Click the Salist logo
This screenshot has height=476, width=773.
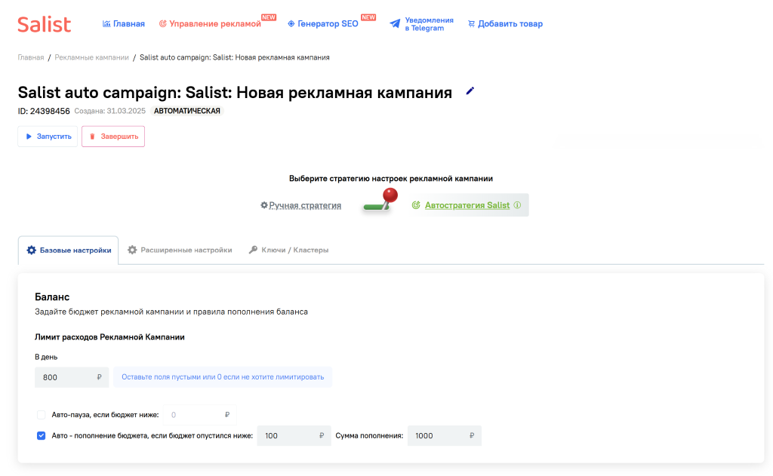coord(45,24)
